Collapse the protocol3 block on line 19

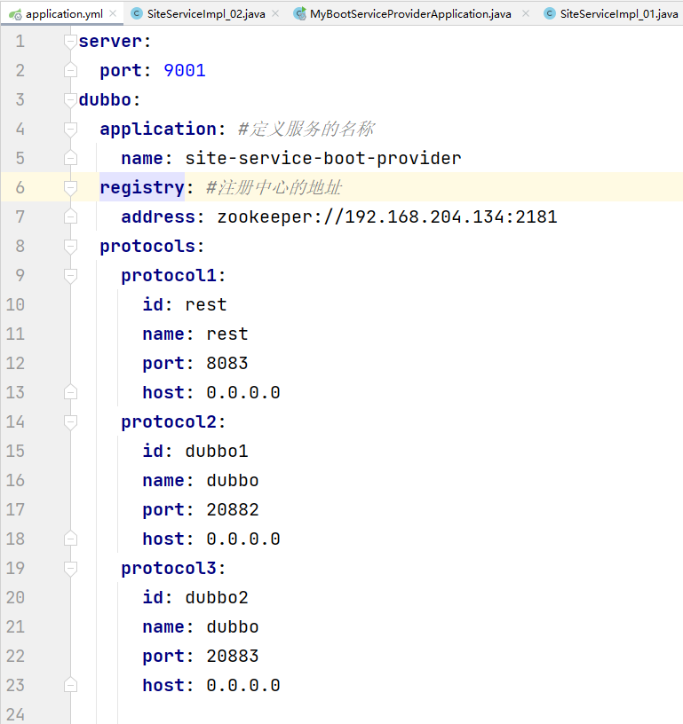pyautogui.click(x=70, y=569)
